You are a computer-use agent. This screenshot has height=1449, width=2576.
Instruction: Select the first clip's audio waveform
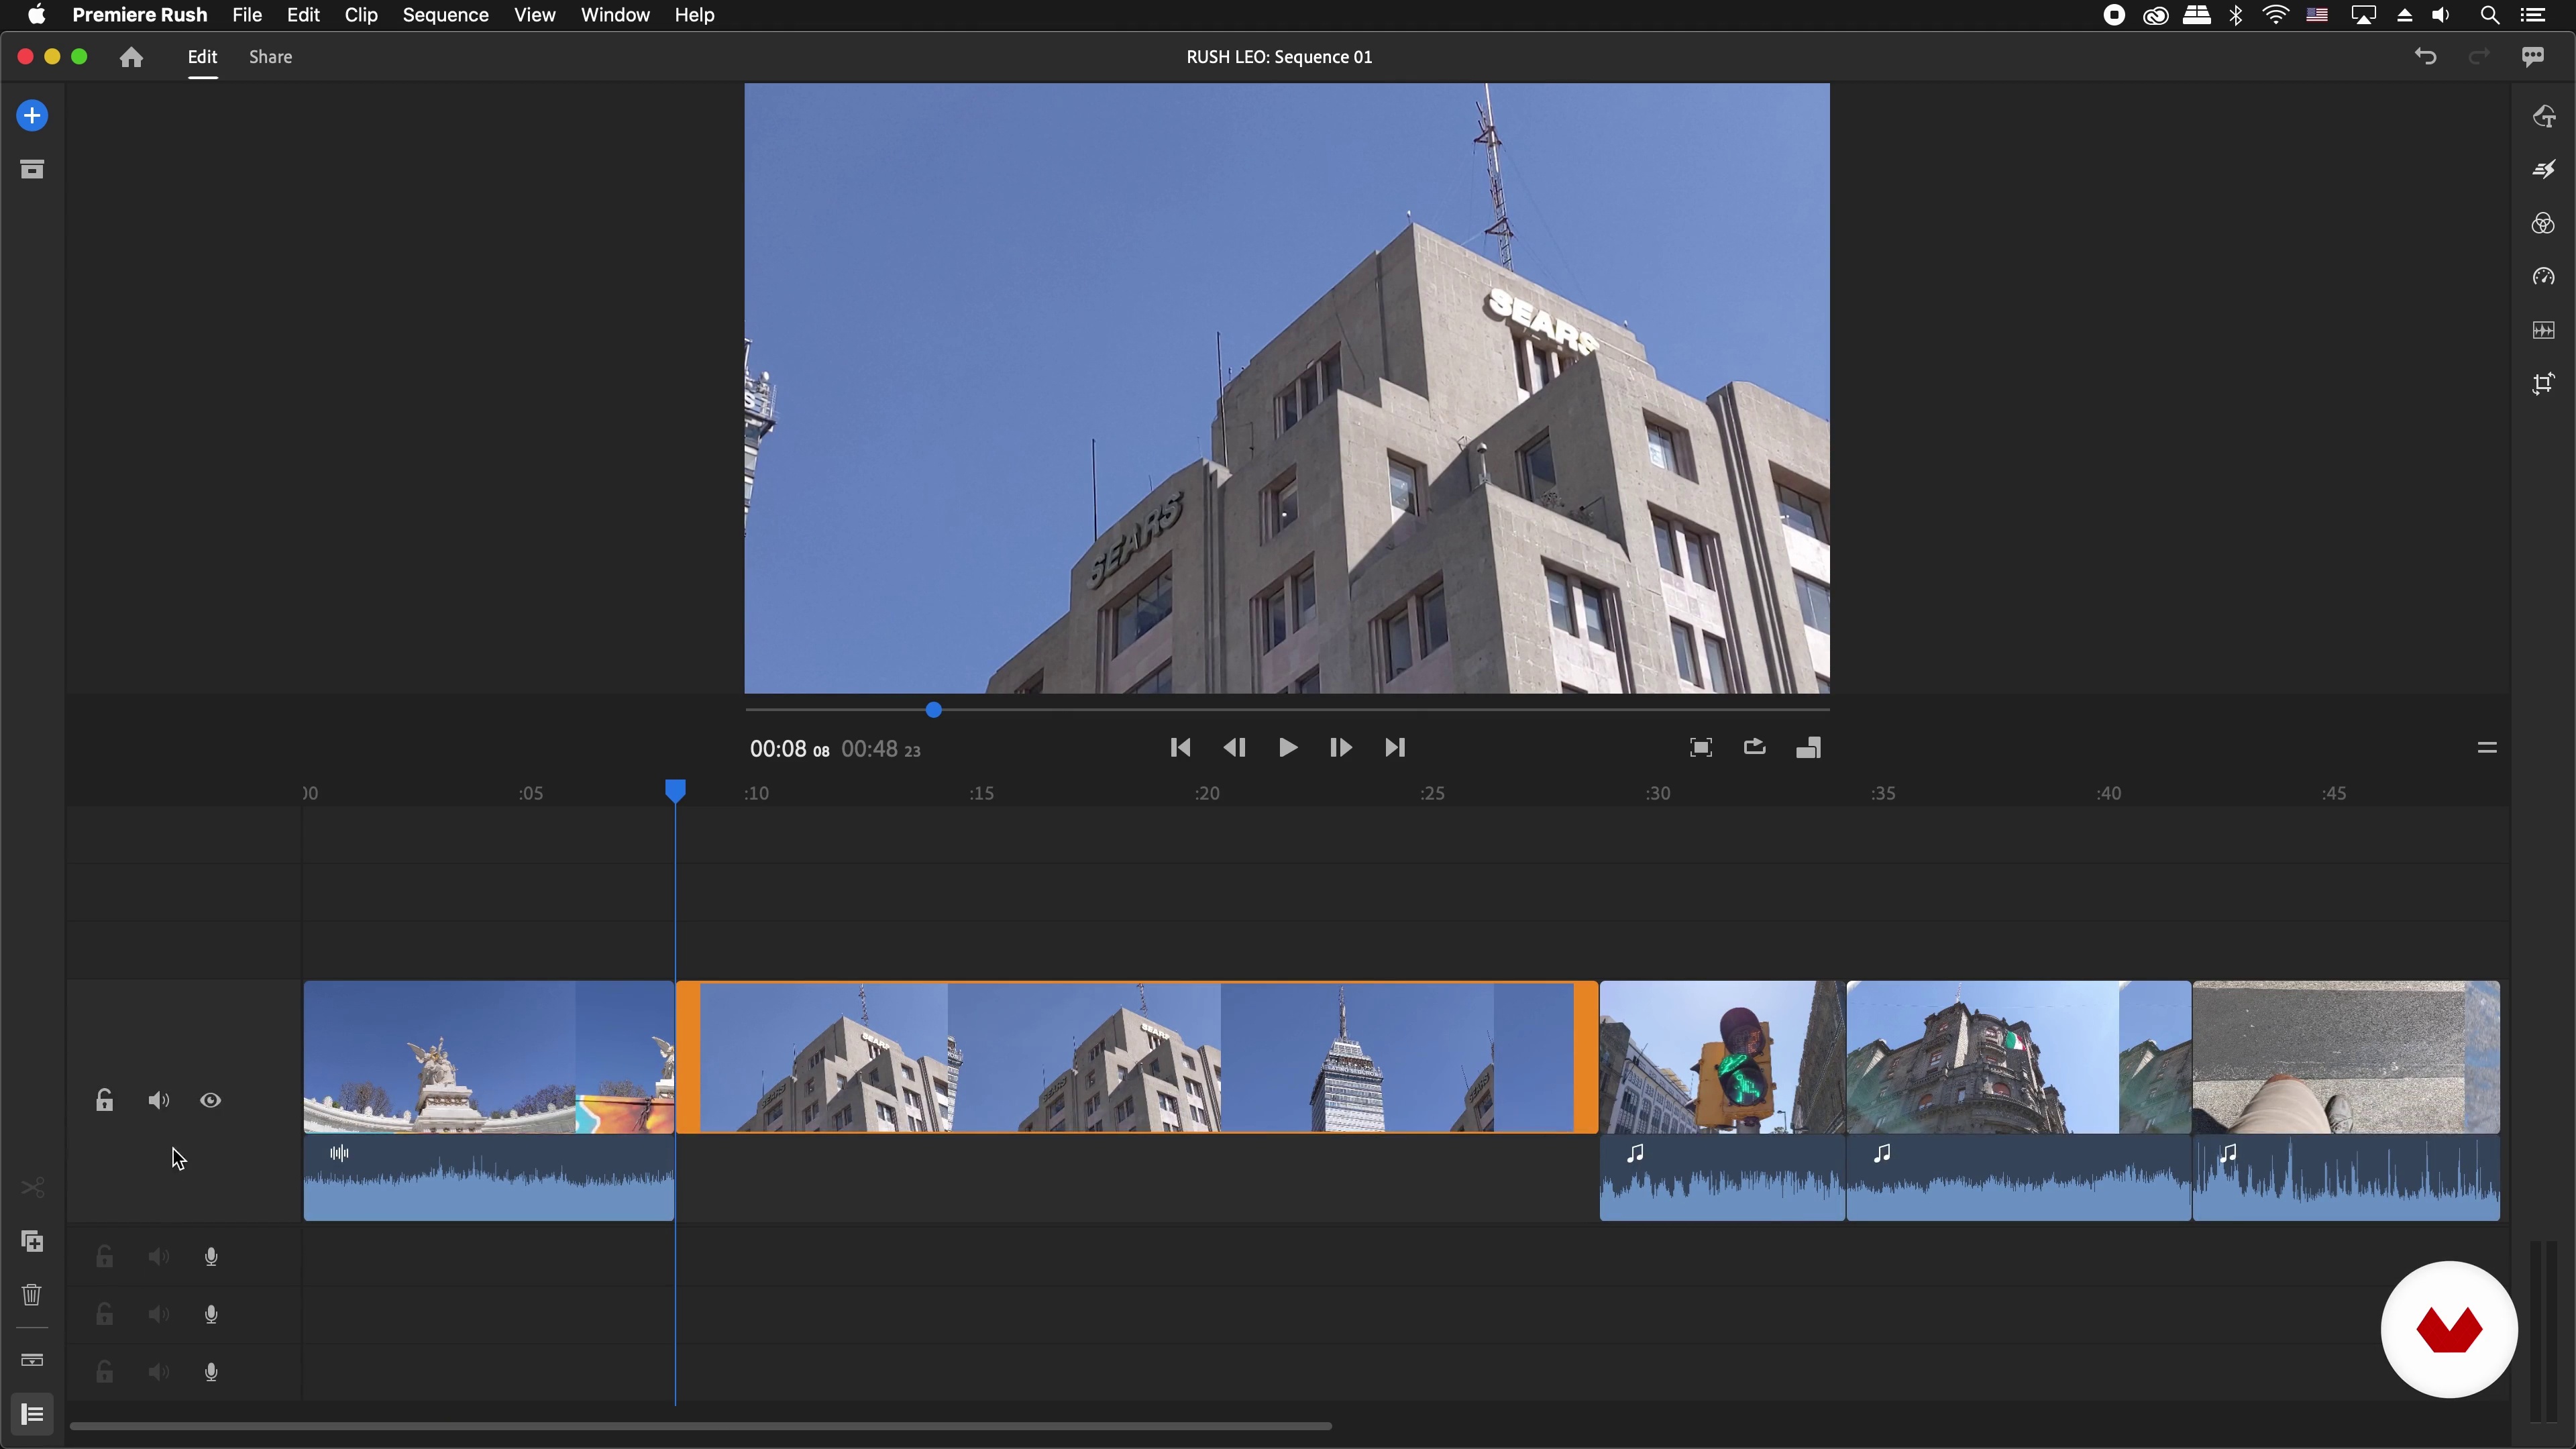489,1178
